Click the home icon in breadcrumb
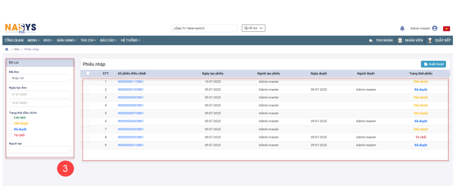 tap(6, 50)
